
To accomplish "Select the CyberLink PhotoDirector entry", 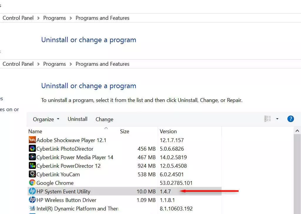I will (x=65, y=149).
